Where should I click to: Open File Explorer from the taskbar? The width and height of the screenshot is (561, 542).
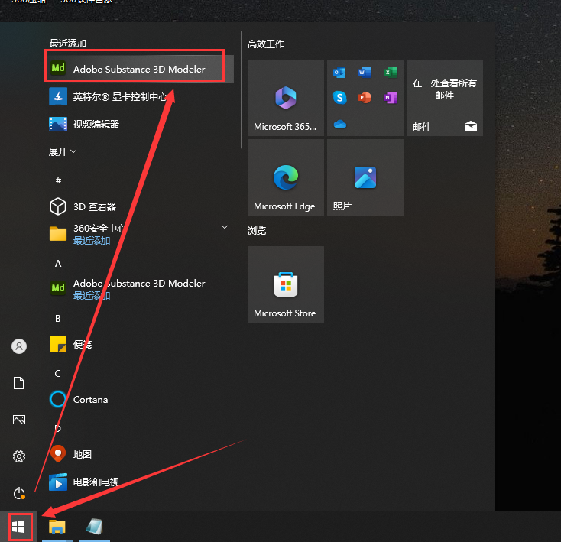(x=57, y=527)
